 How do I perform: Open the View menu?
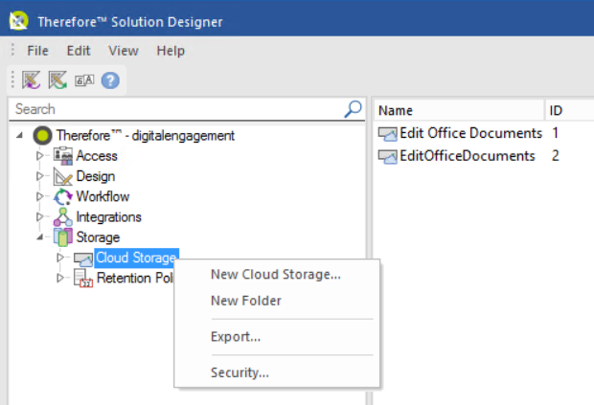(124, 51)
